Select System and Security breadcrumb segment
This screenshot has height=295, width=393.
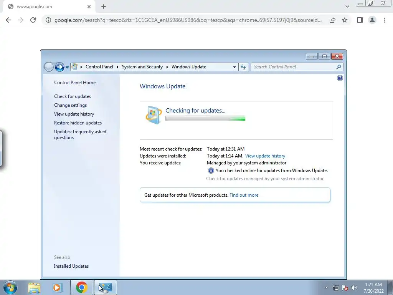142,67
